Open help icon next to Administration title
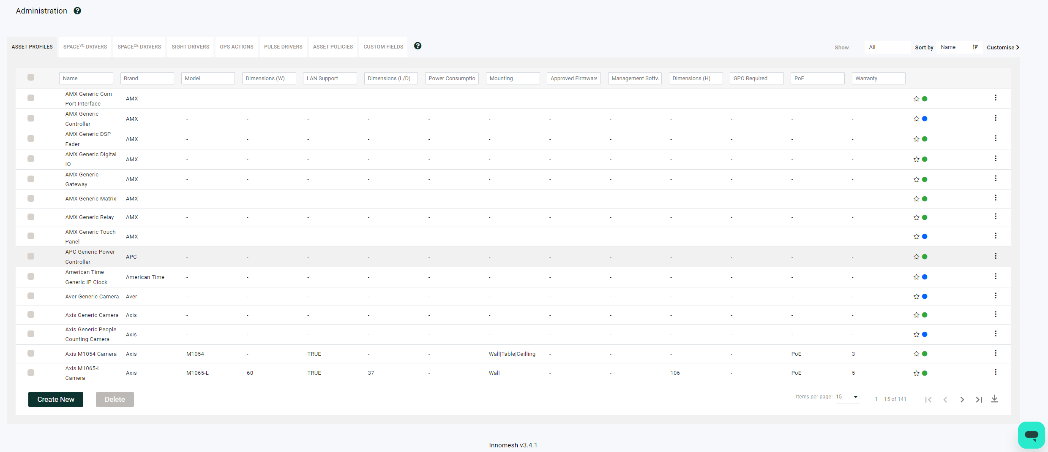 pyautogui.click(x=77, y=11)
